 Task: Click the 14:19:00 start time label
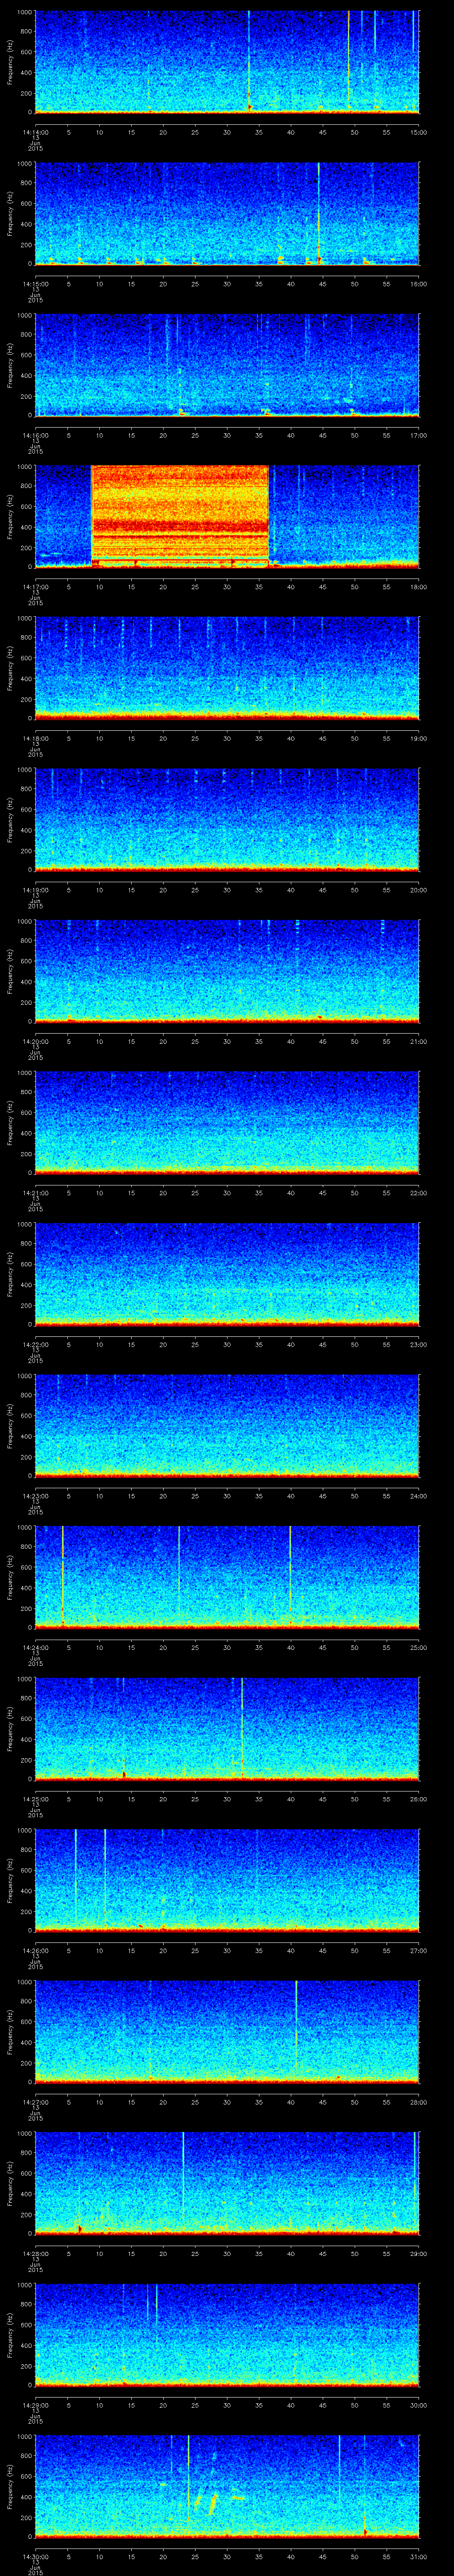(x=35, y=890)
